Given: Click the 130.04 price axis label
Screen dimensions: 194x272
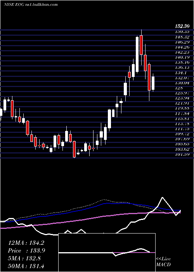Looking at the screenshot, I should (x=182, y=83).
